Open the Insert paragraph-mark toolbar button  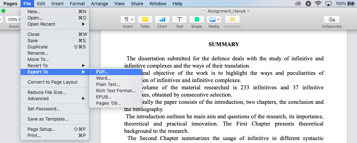click(x=128, y=19)
